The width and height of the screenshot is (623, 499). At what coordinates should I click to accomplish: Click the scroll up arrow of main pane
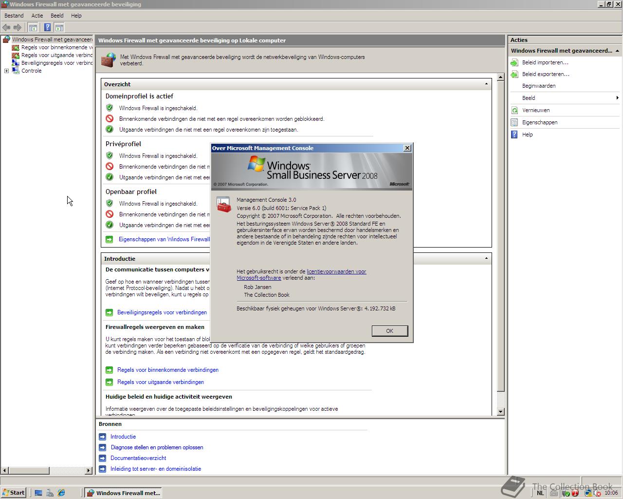[500, 77]
